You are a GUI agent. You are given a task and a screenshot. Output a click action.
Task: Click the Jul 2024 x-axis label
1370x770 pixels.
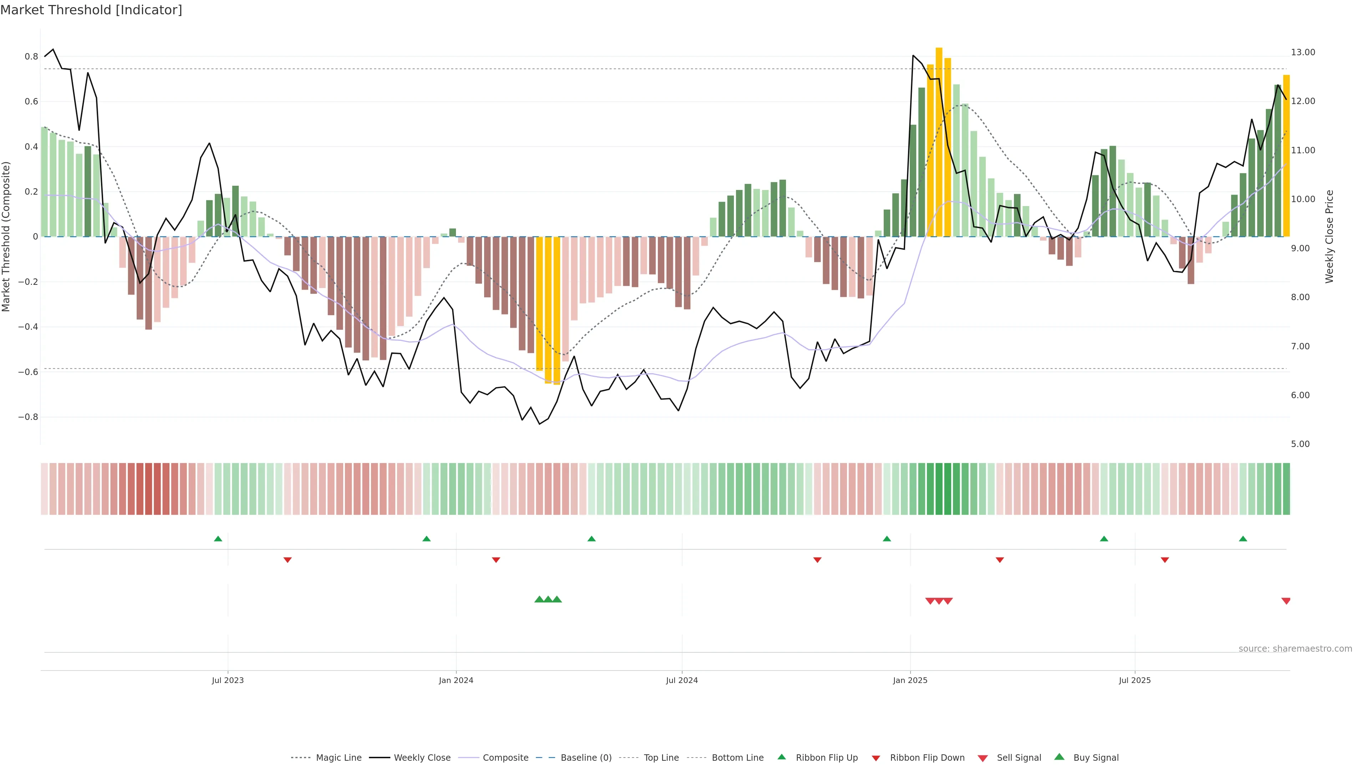[x=682, y=680]
